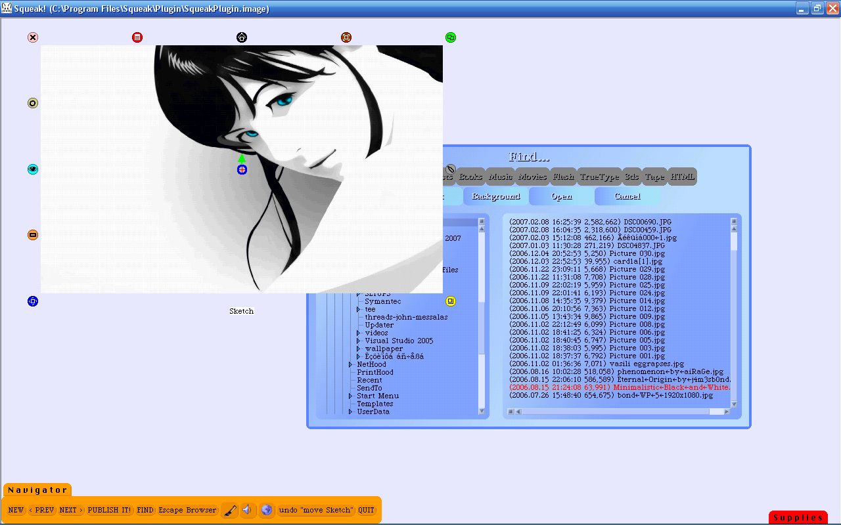Expand the Start Menu folder
The height and width of the screenshot is (525, 841).
coord(351,396)
